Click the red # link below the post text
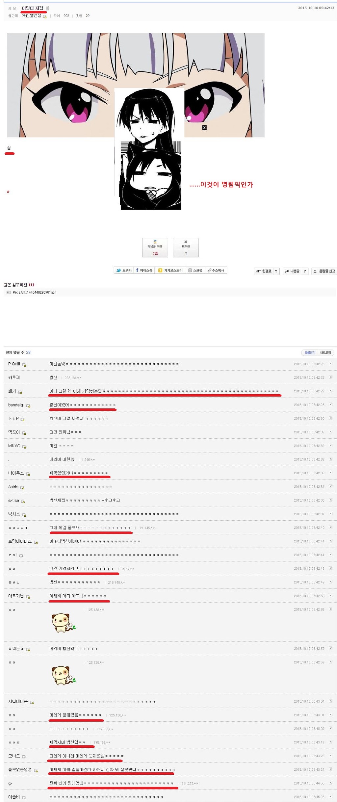Screen dimensions: 337x802 pos(8,192)
